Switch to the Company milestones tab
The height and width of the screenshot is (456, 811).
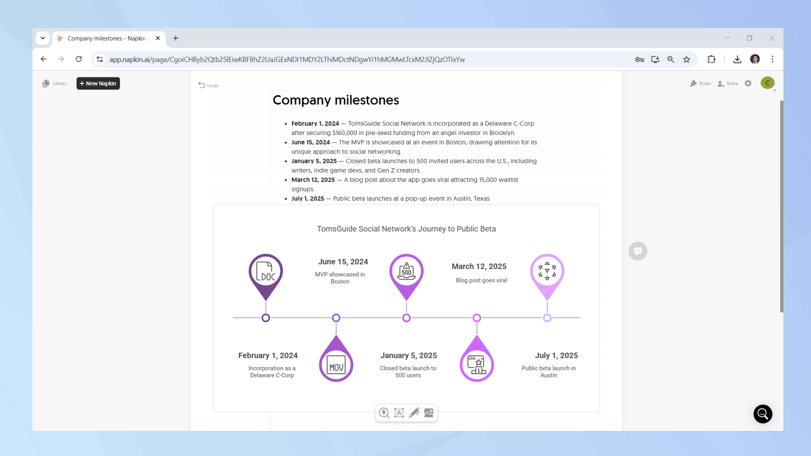(x=107, y=38)
